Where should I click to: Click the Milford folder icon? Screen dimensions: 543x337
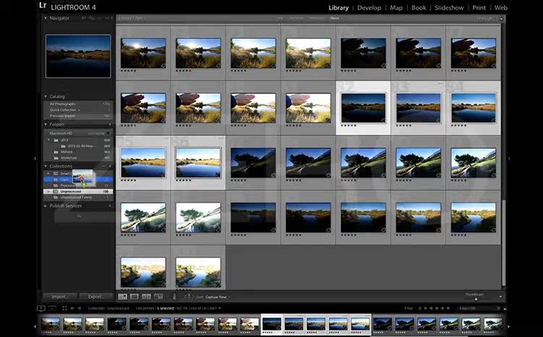coord(56,152)
